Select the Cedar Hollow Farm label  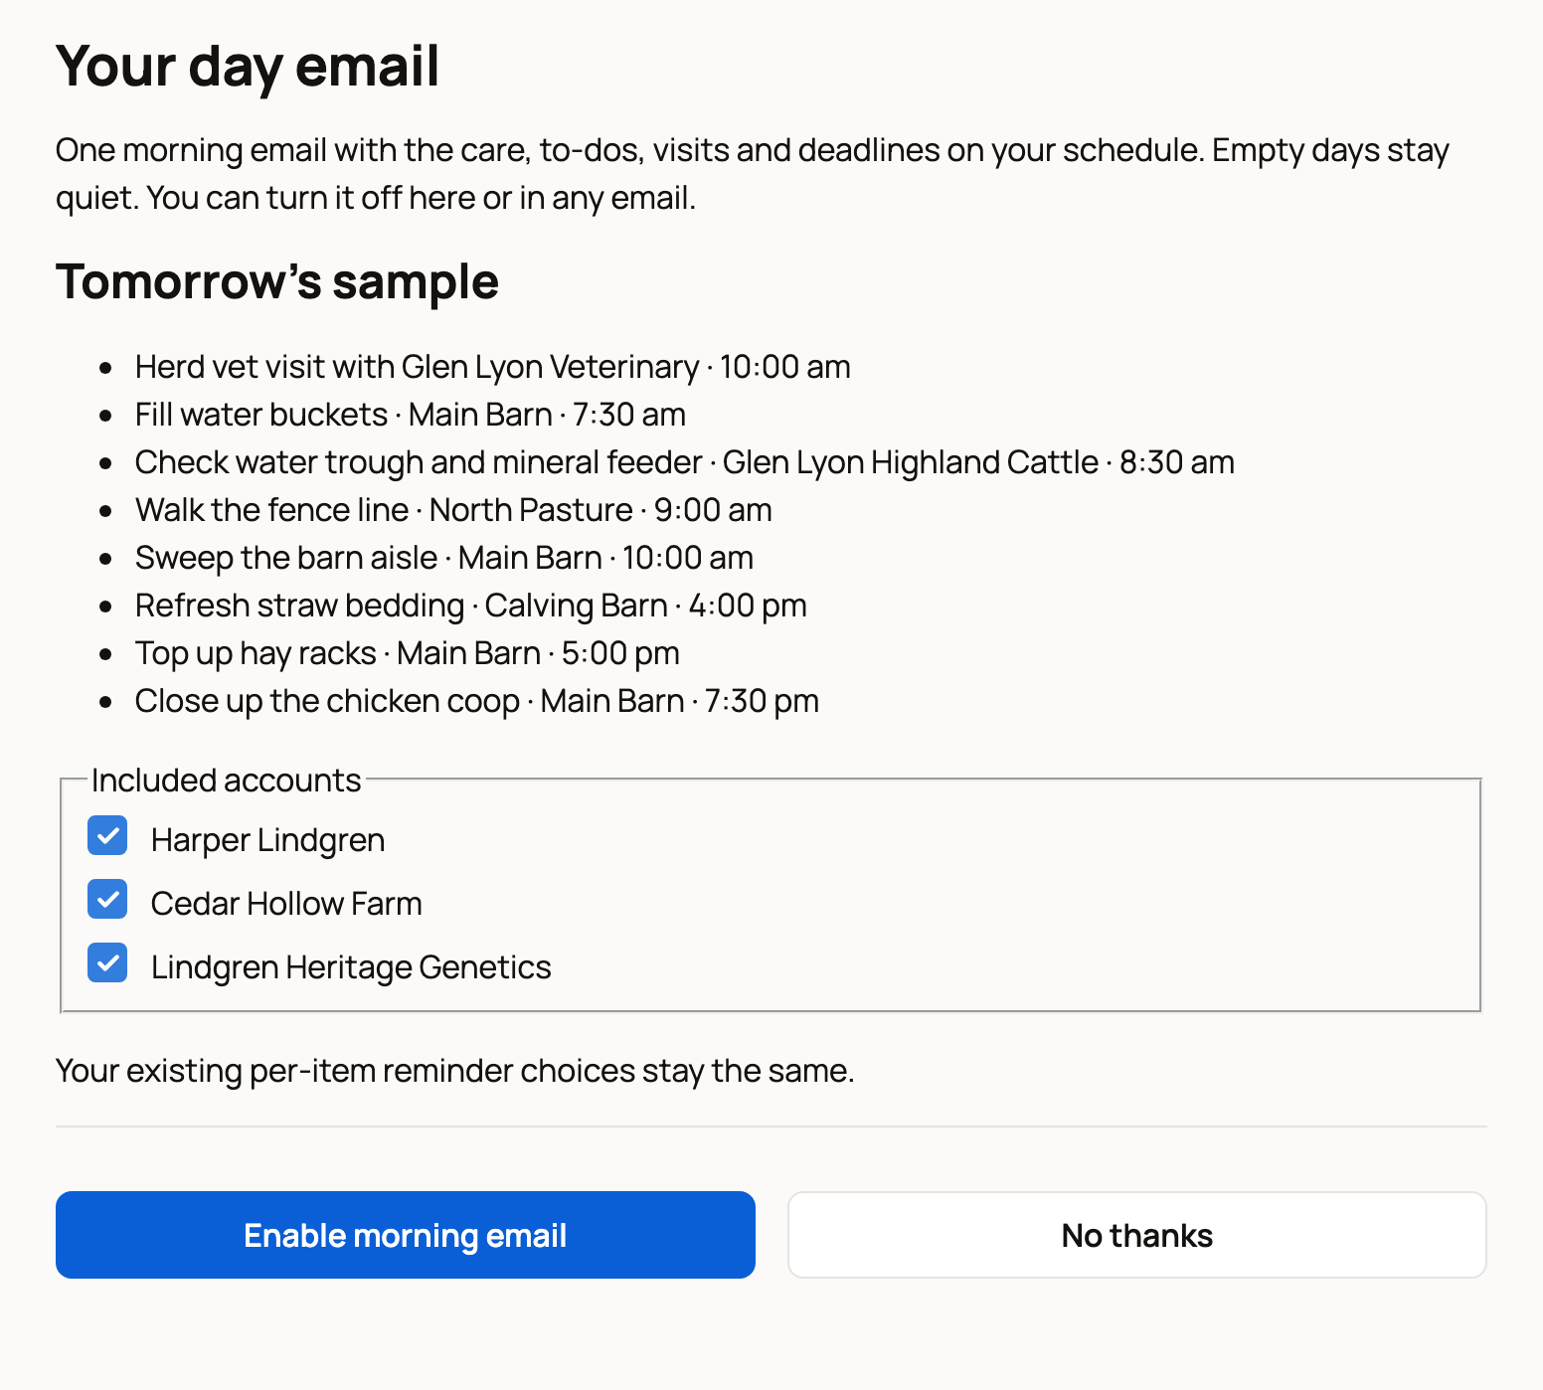point(286,904)
